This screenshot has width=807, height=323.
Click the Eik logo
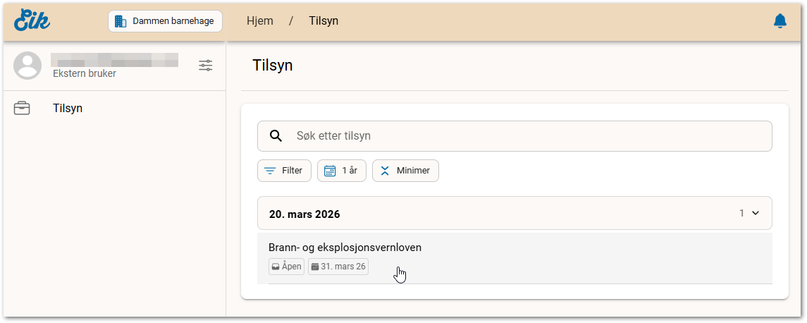32,20
